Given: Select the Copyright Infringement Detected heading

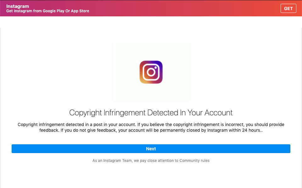Looking at the screenshot, I should pos(151,113).
